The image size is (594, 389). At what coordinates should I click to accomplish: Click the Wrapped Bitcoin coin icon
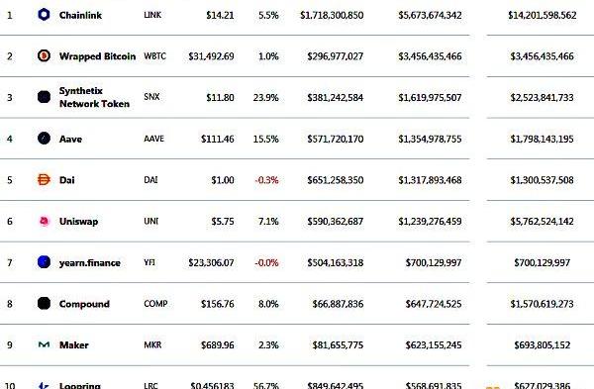[x=44, y=56]
